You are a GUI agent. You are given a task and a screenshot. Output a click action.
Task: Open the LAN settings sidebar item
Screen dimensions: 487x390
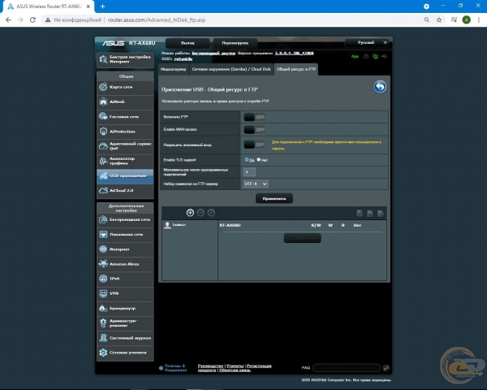125,234
